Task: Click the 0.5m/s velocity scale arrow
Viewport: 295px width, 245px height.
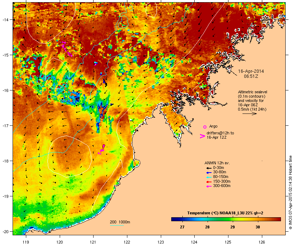Action: (249, 113)
